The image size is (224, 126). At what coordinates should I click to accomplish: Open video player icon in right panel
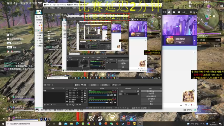pos(164,12)
